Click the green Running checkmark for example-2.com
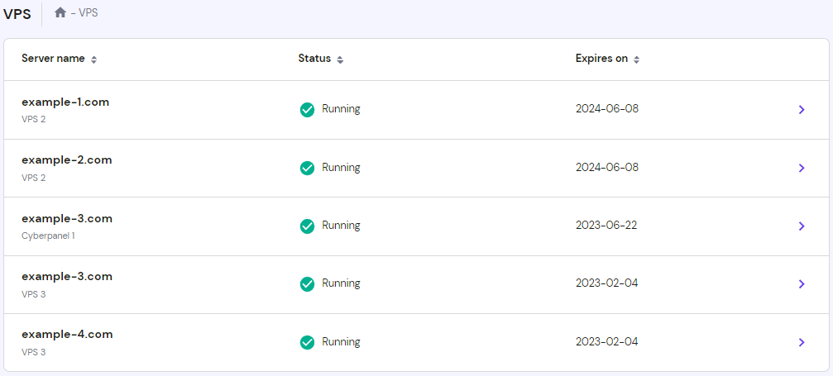 coord(307,168)
